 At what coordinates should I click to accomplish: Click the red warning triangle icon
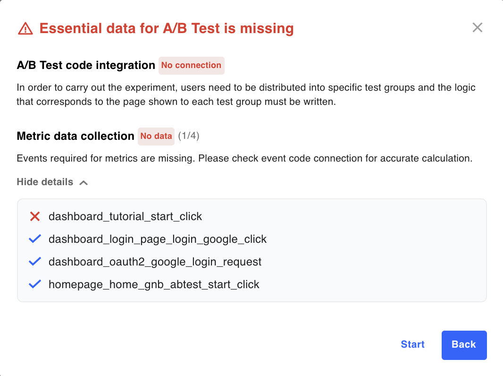tap(25, 29)
